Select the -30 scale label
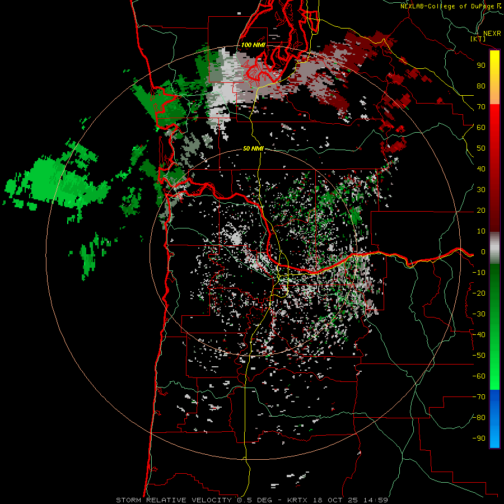 tap(479, 314)
